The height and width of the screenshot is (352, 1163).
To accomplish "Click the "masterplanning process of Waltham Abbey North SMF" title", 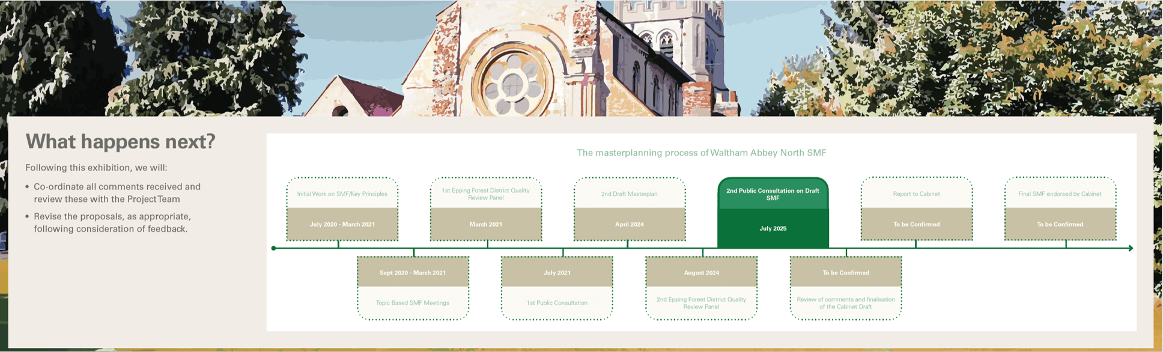I will [702, 153].
